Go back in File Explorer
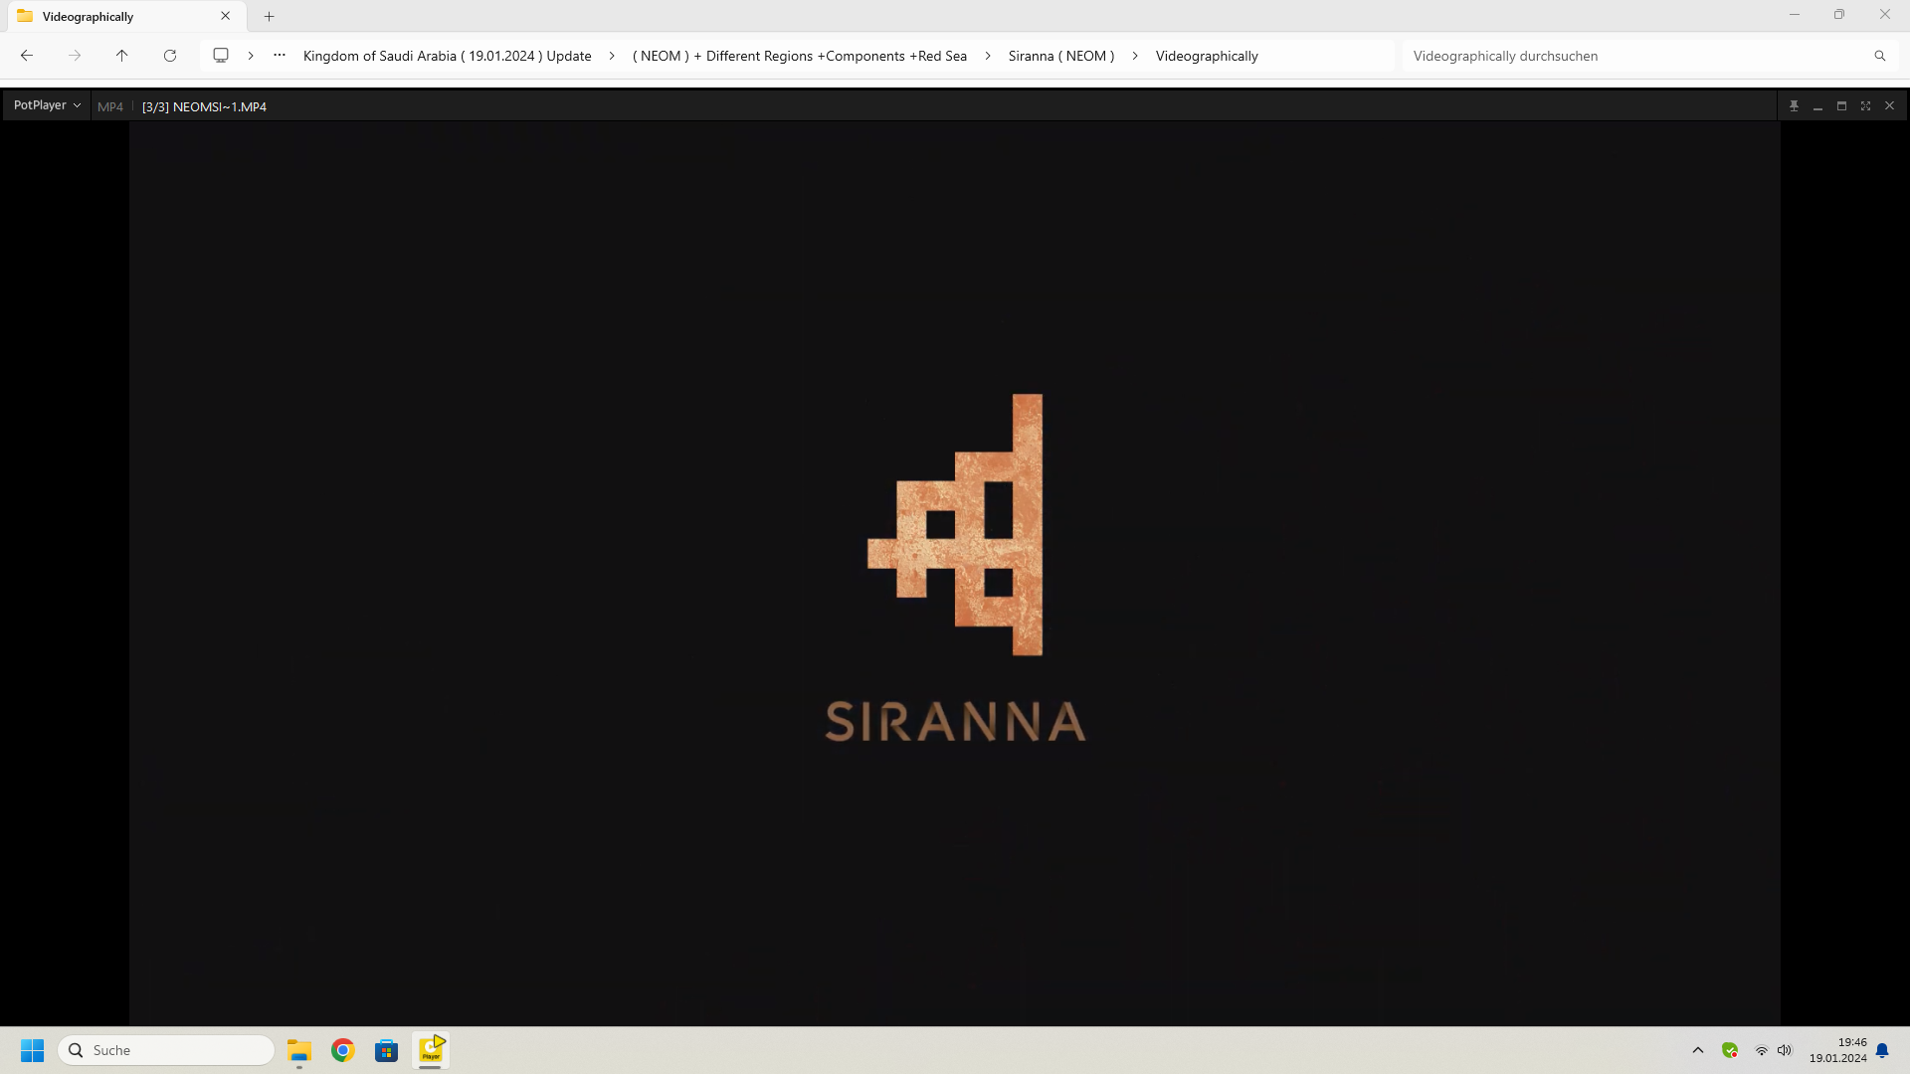 27,56
